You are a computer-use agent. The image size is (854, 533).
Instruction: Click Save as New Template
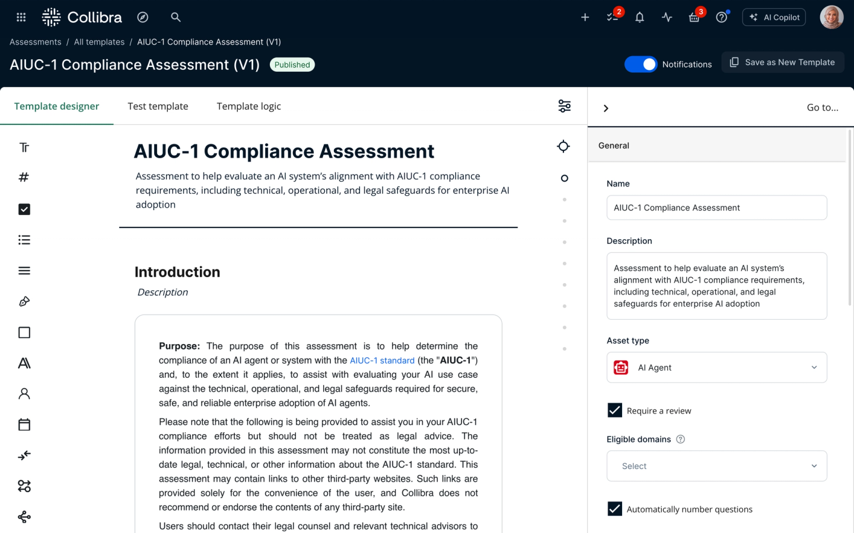click(783, 62)
